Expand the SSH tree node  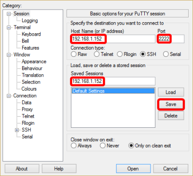coord(17,130)
